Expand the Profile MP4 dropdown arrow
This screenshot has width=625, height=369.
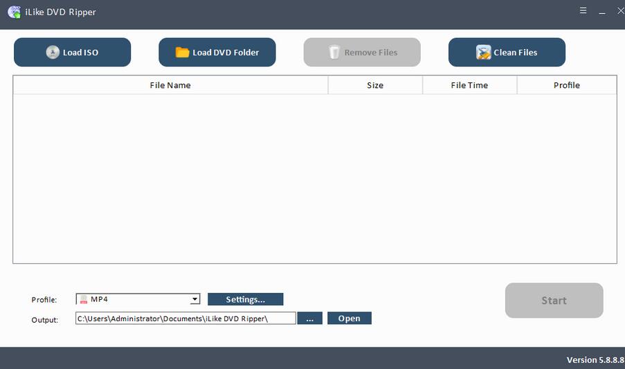point(195,299)
